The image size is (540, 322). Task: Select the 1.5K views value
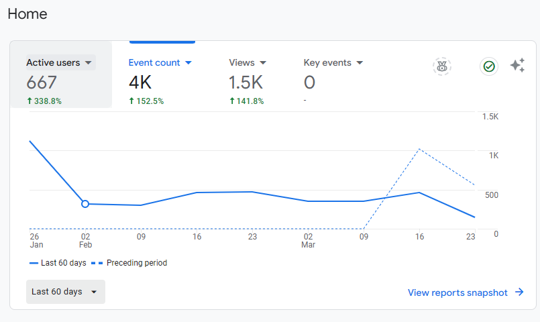point(246,83)
